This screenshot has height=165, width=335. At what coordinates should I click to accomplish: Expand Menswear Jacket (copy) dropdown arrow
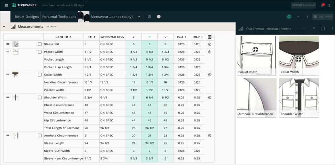point(139,17)
